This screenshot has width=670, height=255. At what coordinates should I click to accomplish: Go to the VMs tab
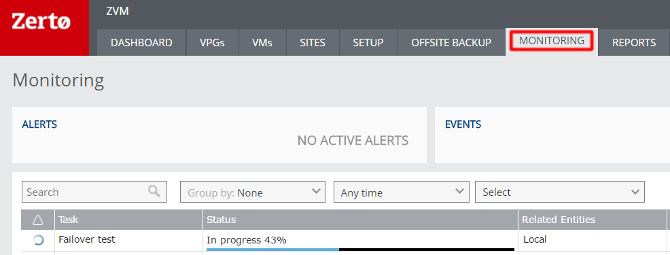point(262,42)
